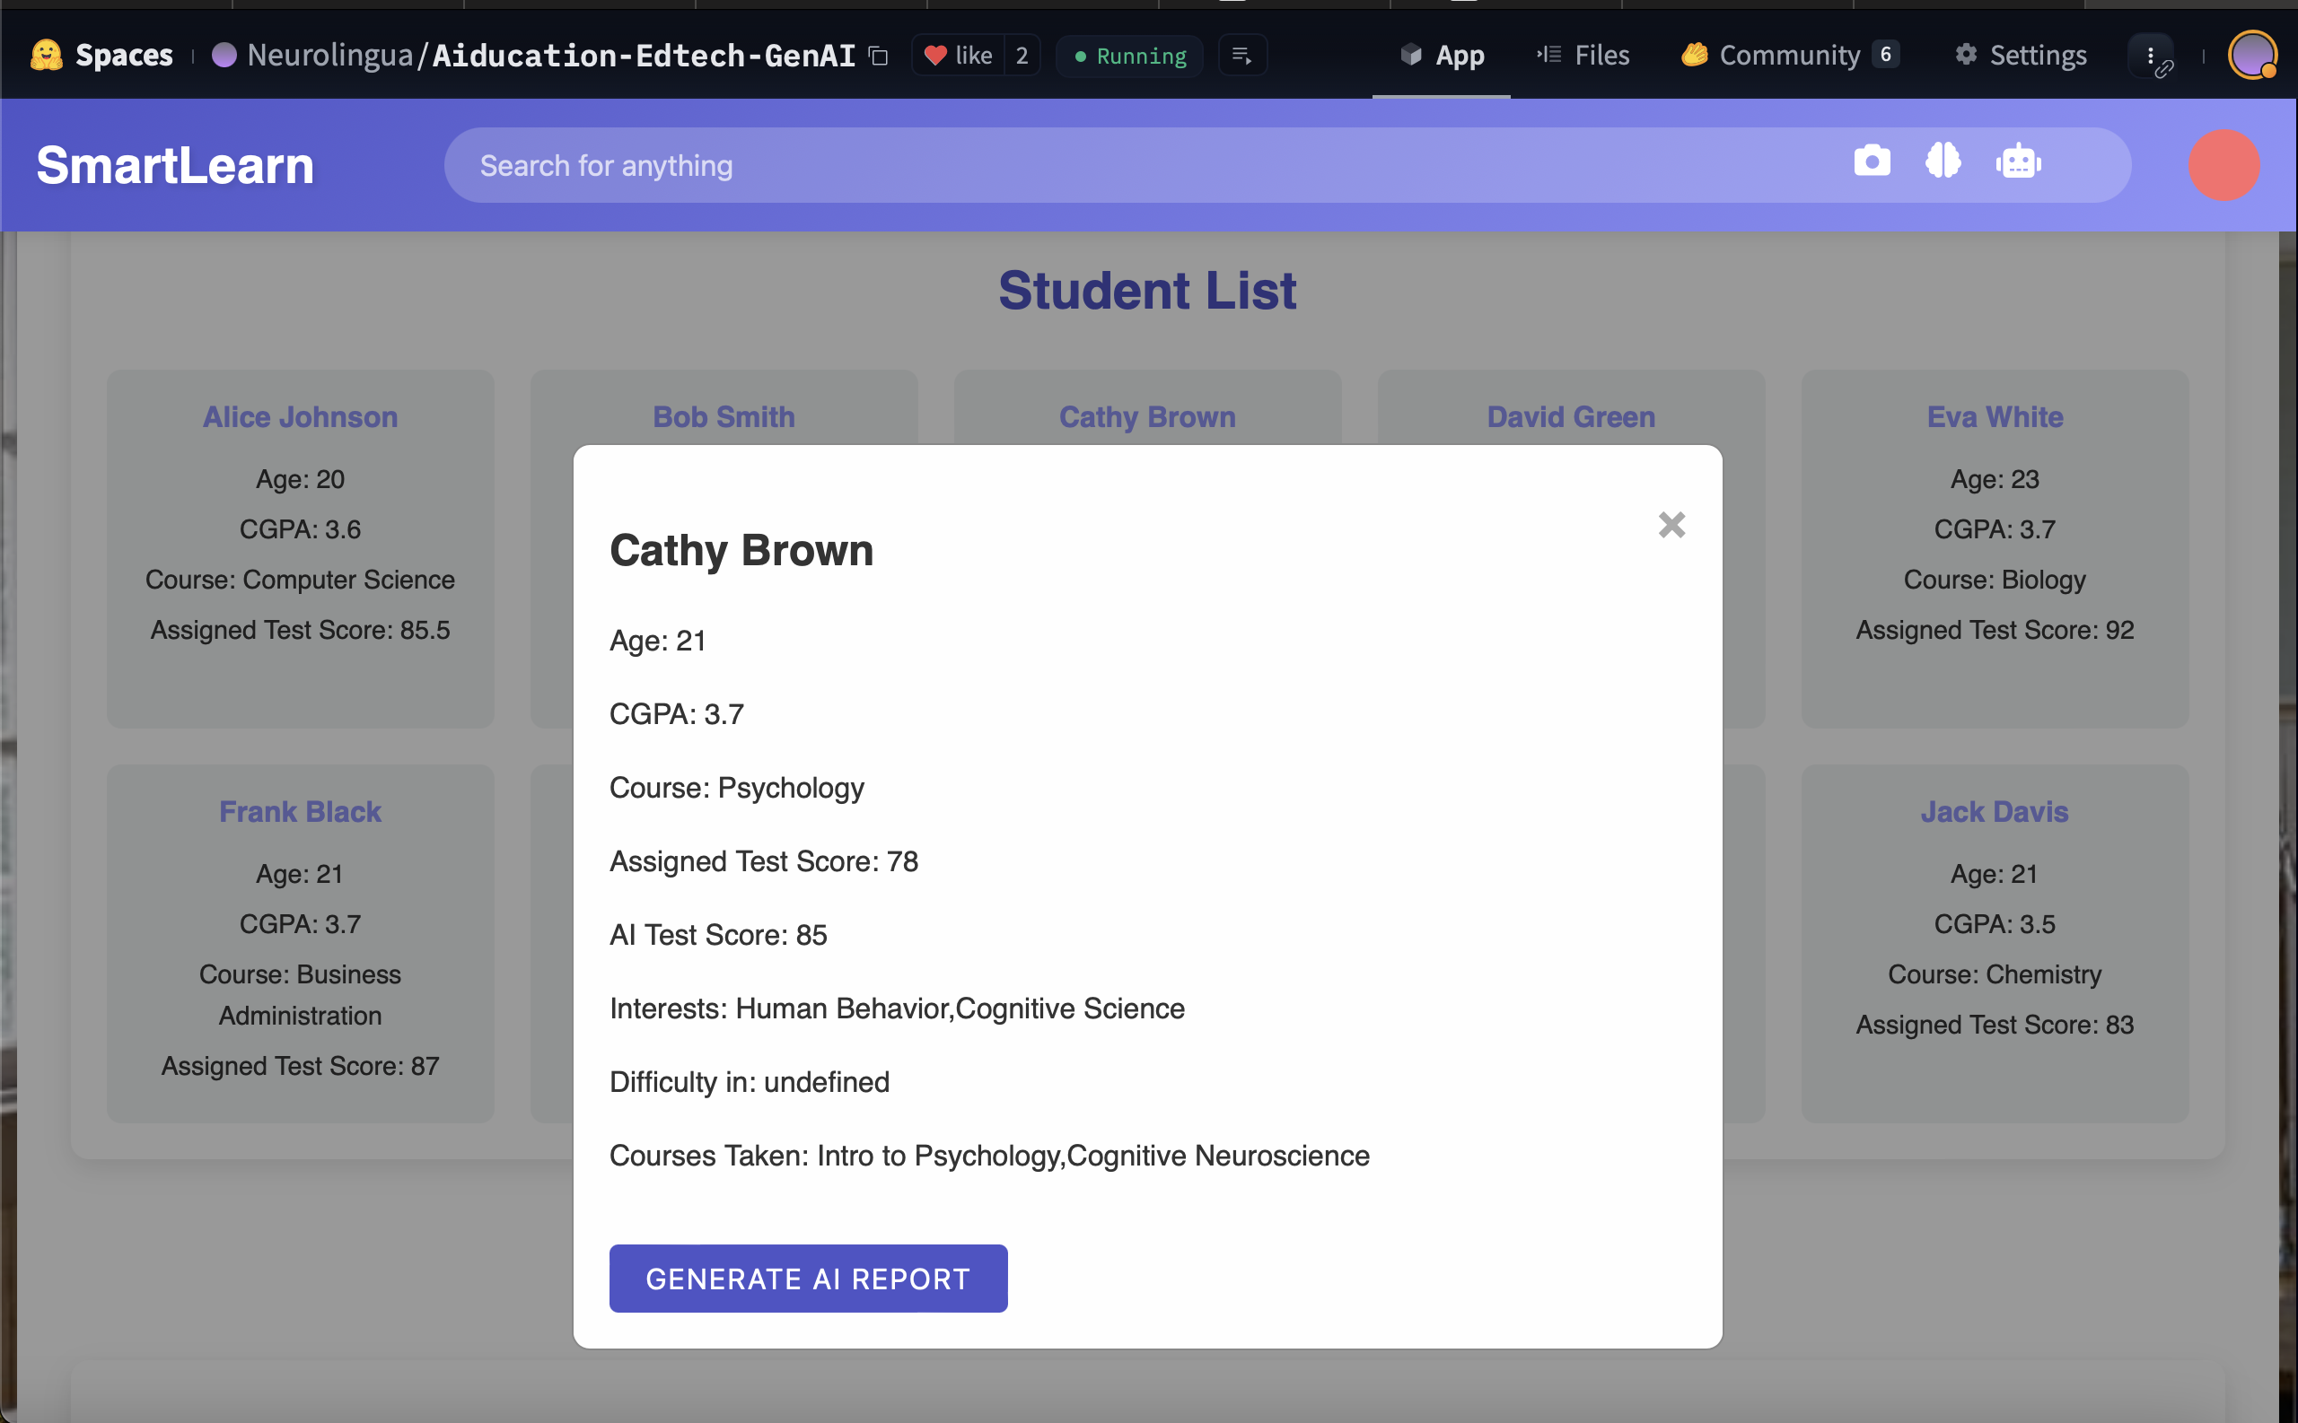Image resolution: width=2298 pixels, height=1423 pixels.
Task: Click Generate AI Report button
Action: coord(808,1278)
